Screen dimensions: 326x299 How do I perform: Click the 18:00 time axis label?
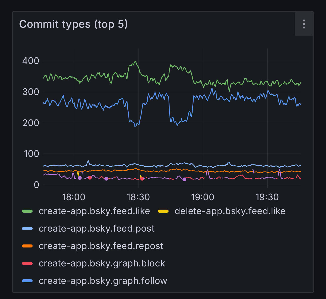pos(74,197)
